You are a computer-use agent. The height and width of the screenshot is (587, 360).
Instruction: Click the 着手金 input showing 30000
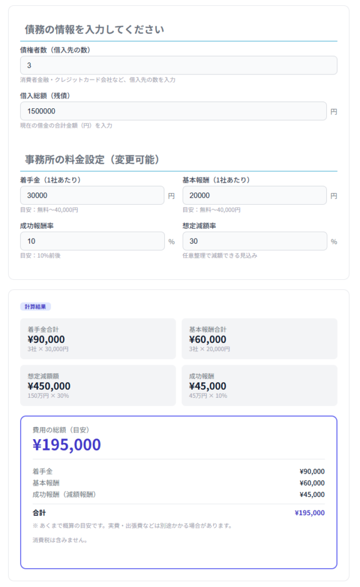(x=92, y=195)
